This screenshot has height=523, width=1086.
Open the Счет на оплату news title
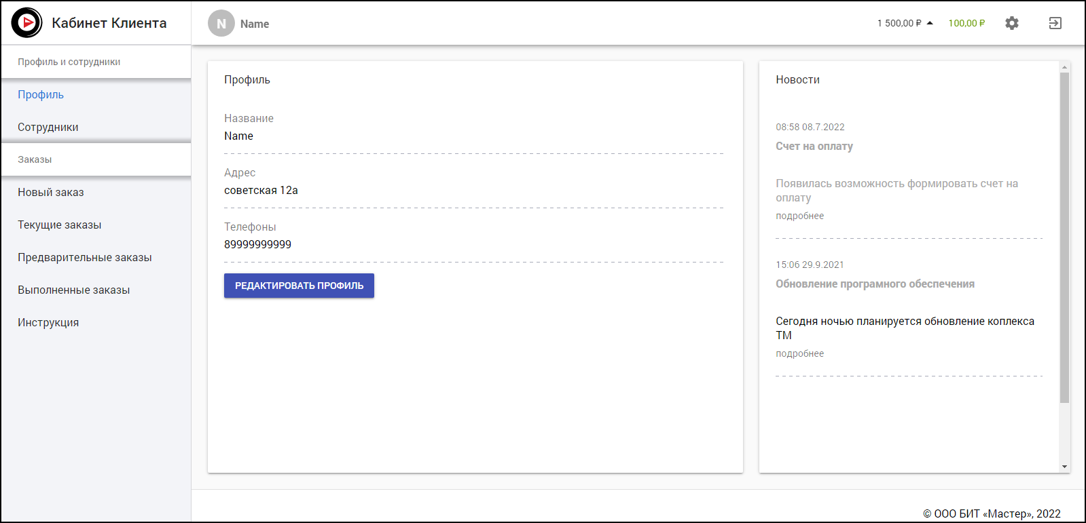[x=814, y=147]
